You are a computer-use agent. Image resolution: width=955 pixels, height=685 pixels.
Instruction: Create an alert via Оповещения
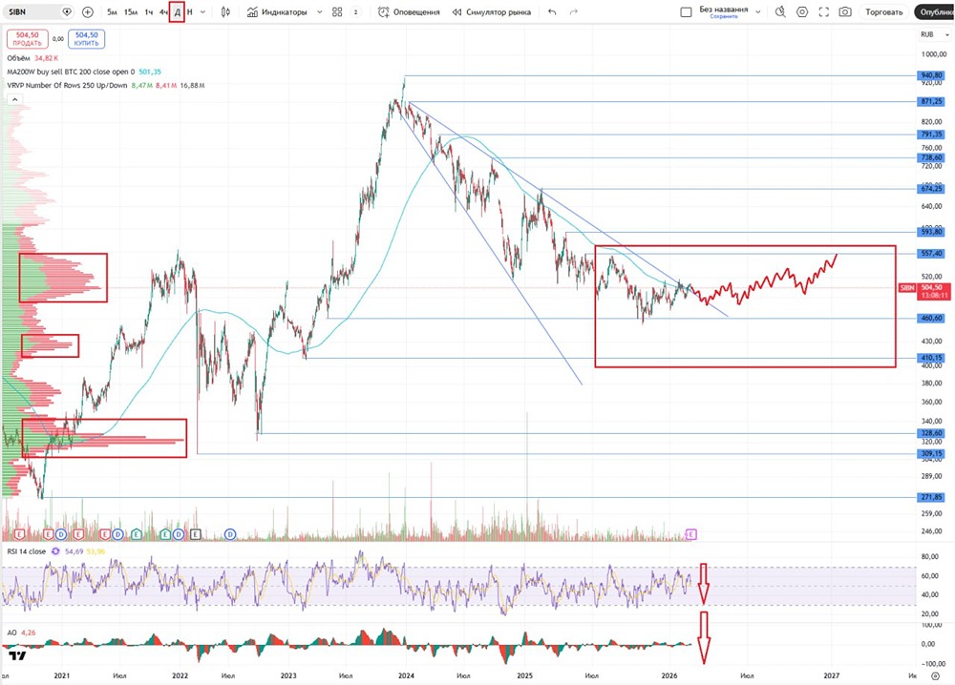409,12
